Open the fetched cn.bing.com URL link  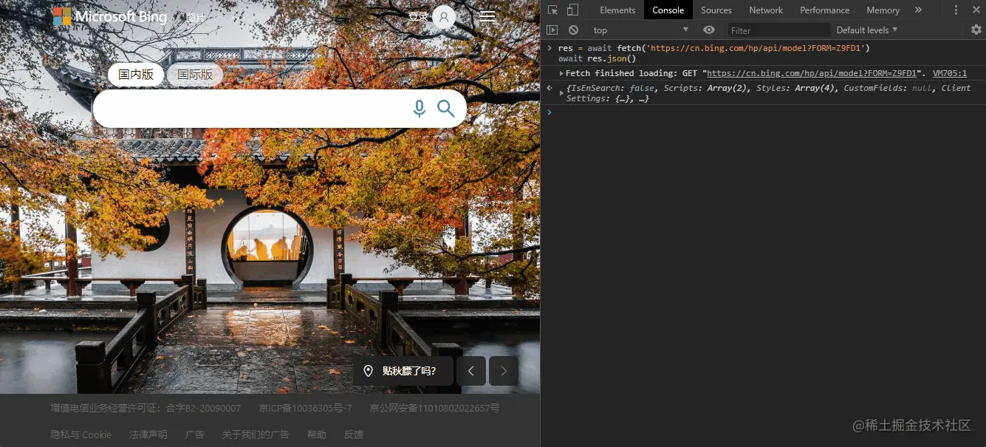coord(812,73)
